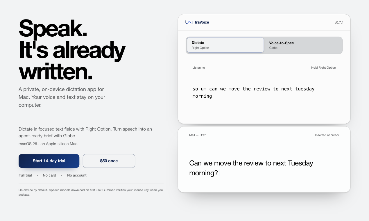Click the macOS 26+ requirement text
This screenshot has width=369, height=221.
pyautogui.click(x=49, y=144)
